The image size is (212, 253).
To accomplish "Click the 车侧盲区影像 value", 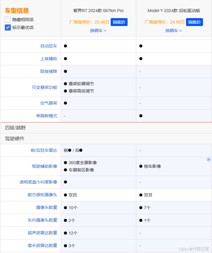I will click(81, 170).
